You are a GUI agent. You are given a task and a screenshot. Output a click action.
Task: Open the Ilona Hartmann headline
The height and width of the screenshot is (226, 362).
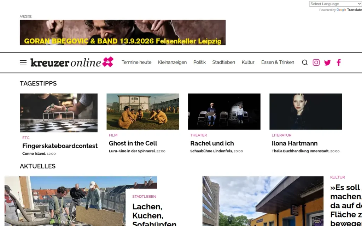(294, 143)
